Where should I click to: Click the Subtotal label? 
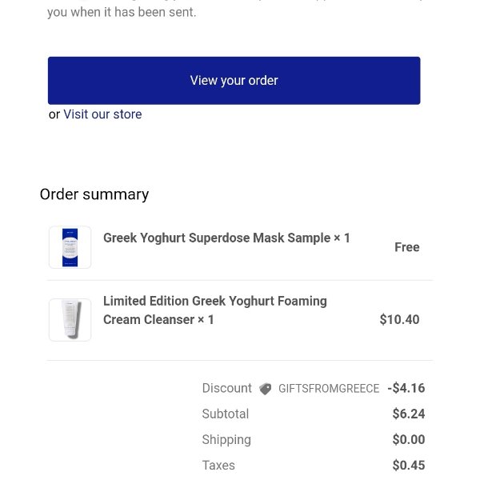coord(226,414)
